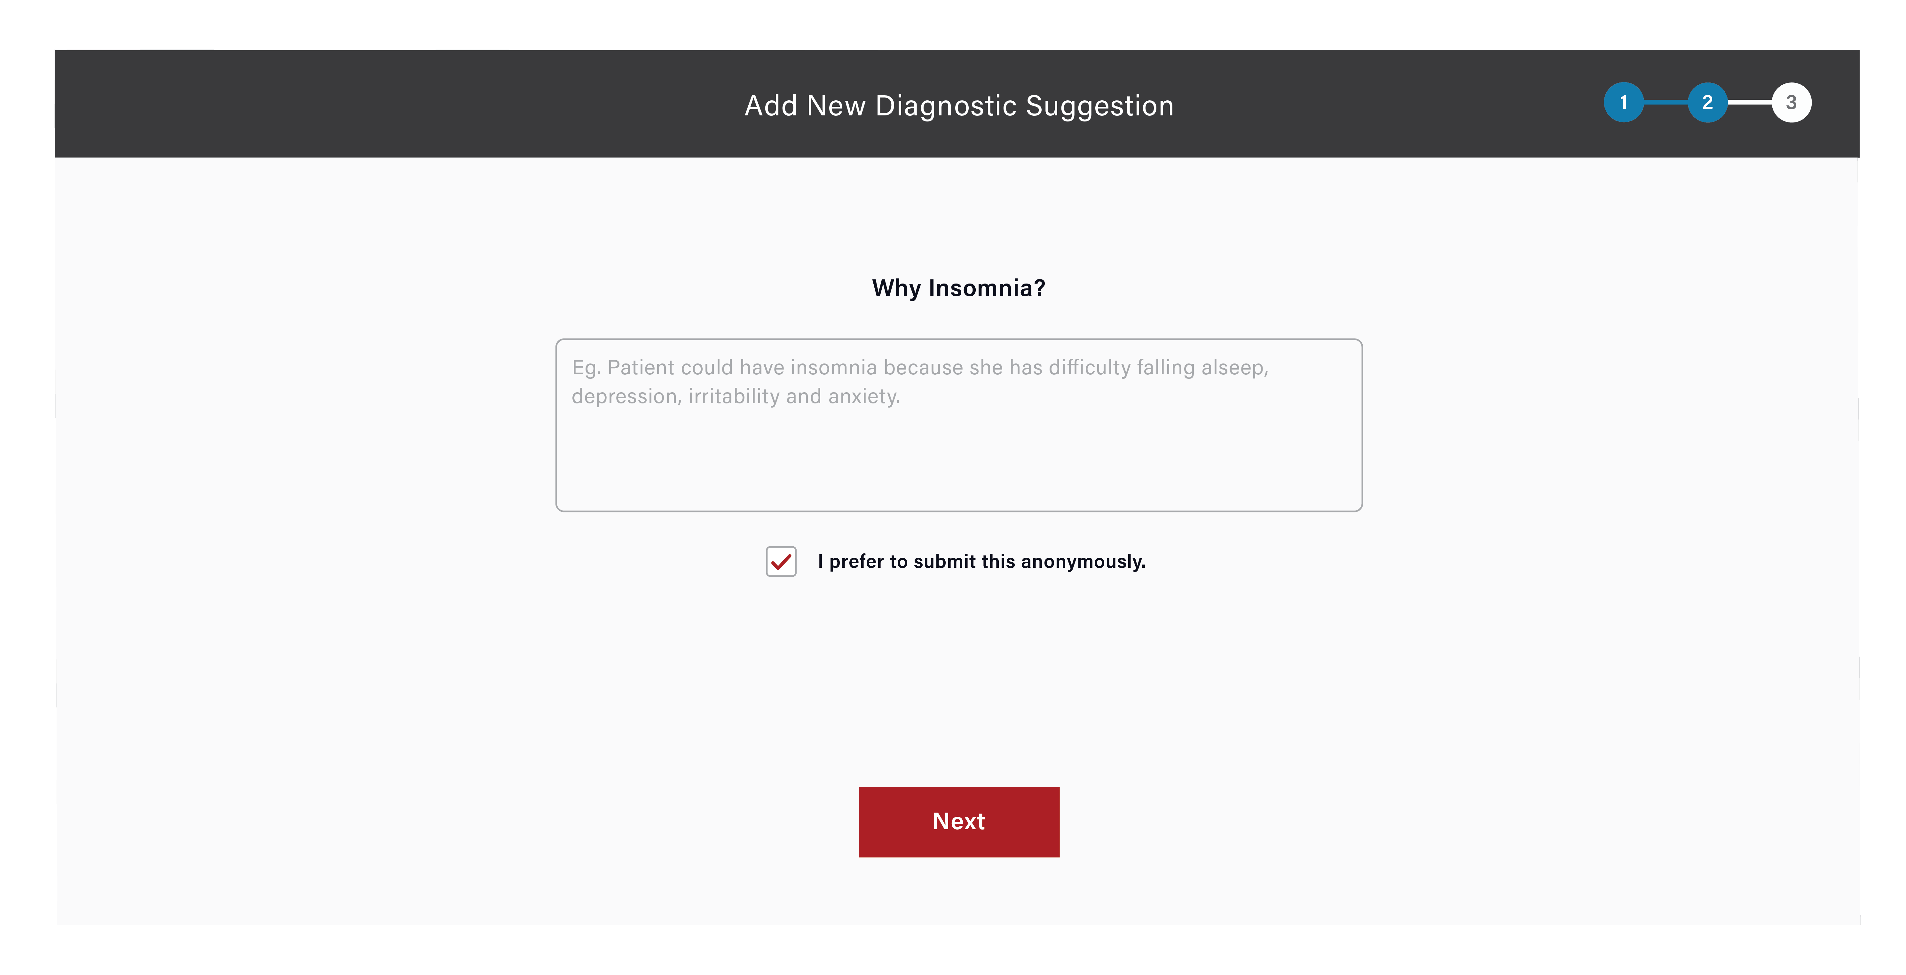
Task: Click the red Next button
Action: (958, 822)
